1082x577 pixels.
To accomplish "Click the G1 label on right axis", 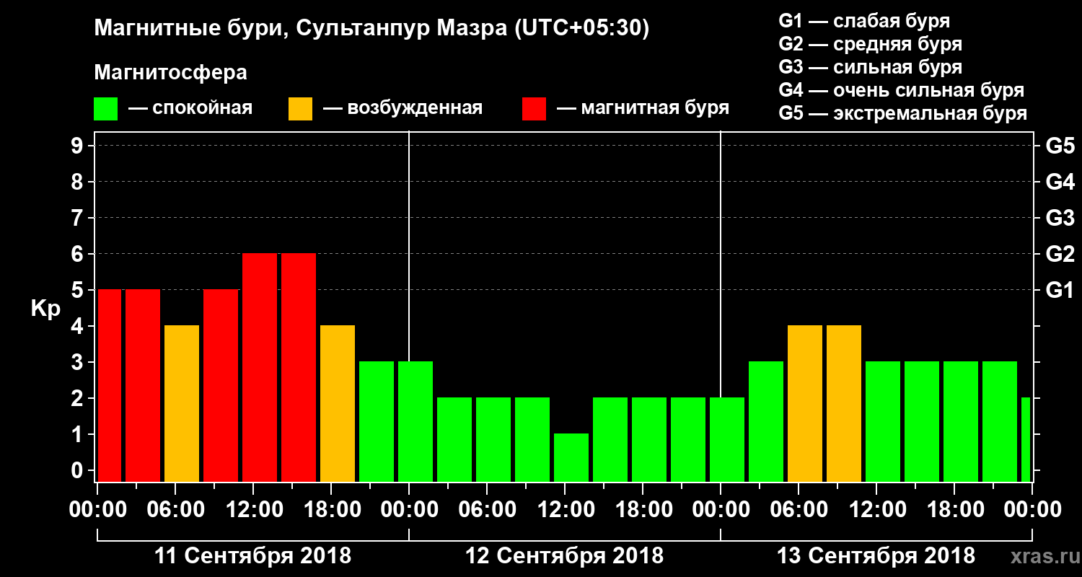I will pos(1060,291).
